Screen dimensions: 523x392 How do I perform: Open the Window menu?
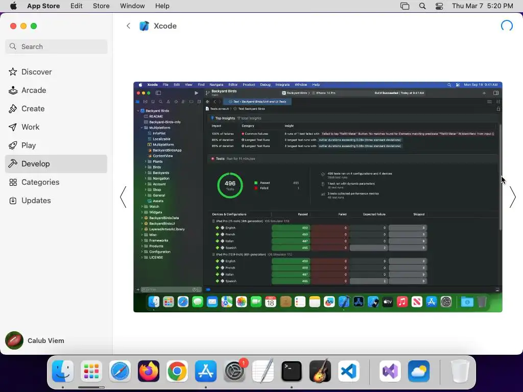point(132,6)
